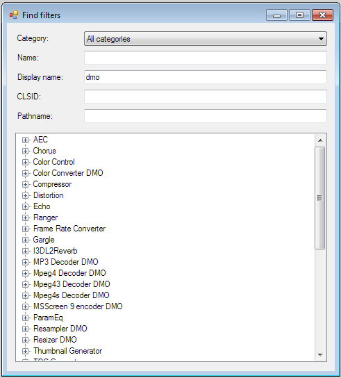Screen dimensions: 341x378
Task: Click the scrollbar up arrow in filter list
Action: tap(320, 140)
